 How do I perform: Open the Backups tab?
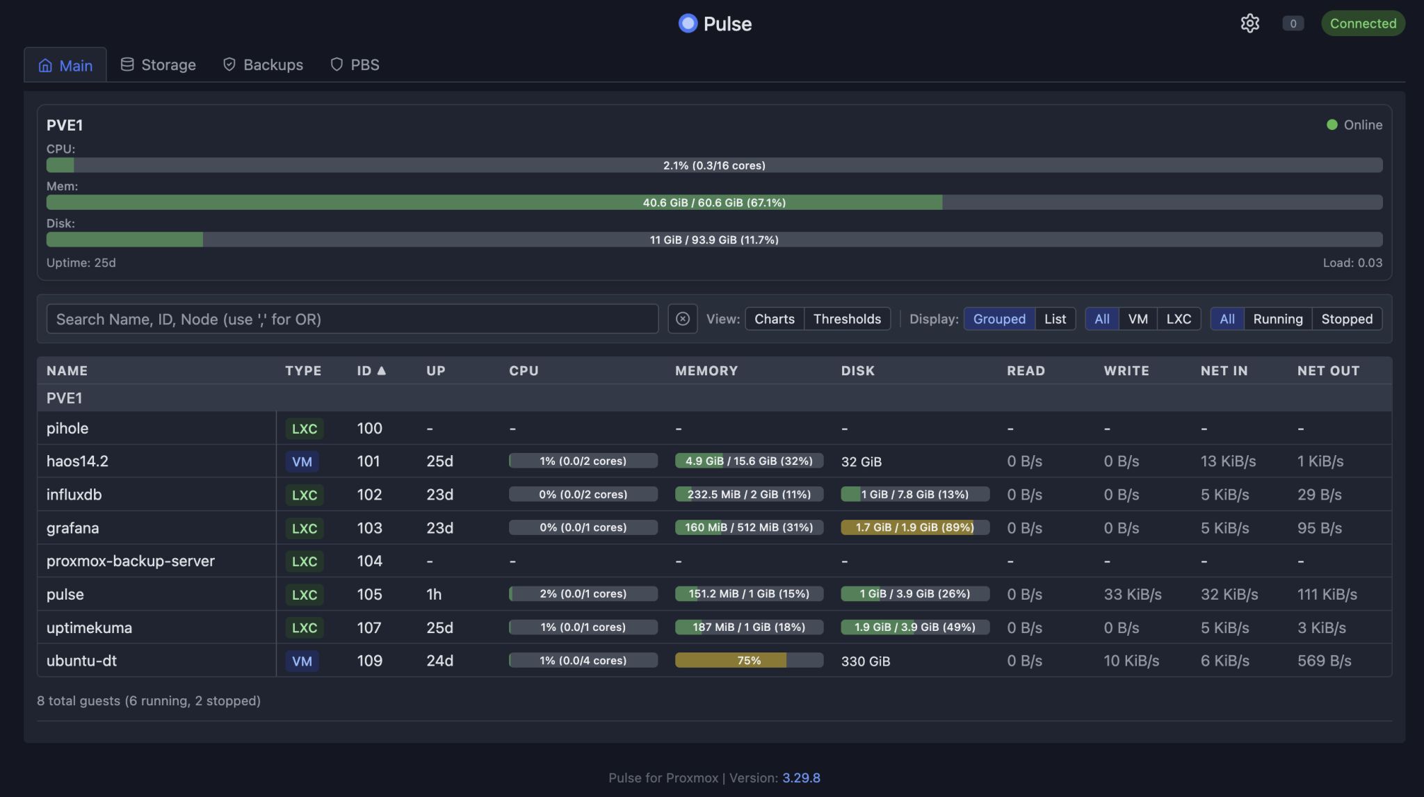[x=273, y=64]
